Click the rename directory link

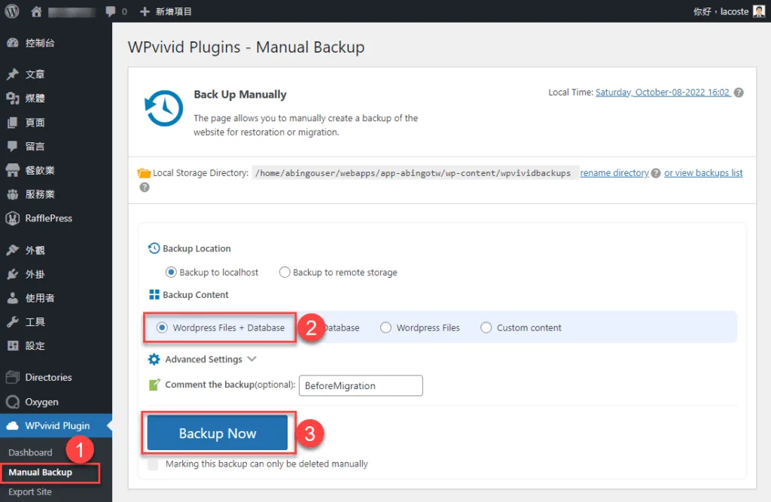[614, 173]
